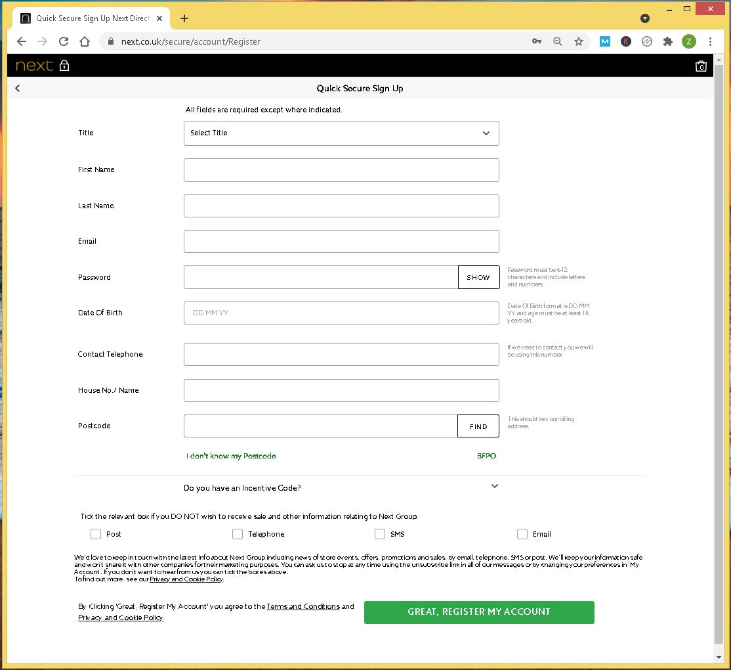Image resolution: width=731 pixels, height=670 pixels.
Task: Click the back chevron at the page top-left
Action: tap(17, 87)
